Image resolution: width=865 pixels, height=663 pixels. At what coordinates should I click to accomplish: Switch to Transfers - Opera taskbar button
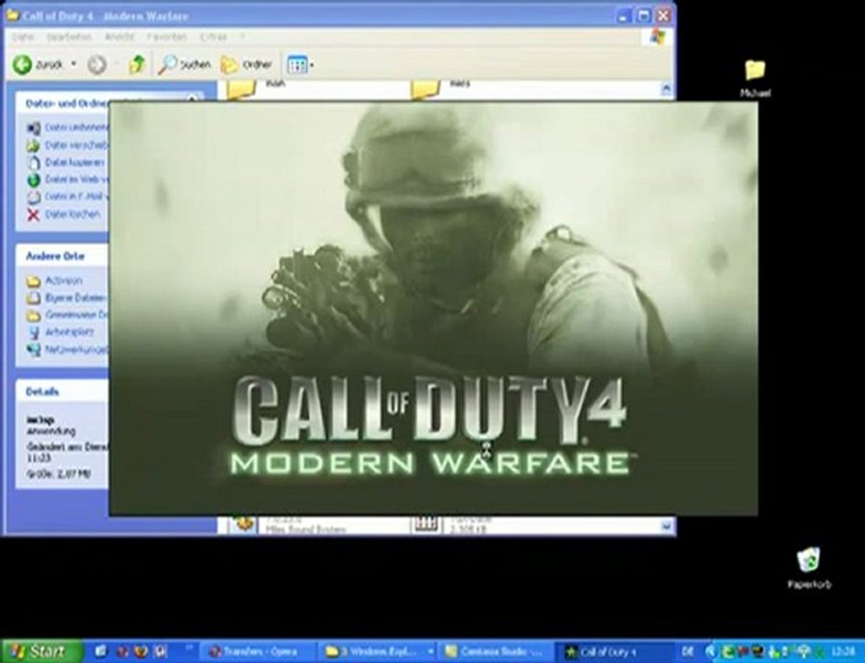257,652
